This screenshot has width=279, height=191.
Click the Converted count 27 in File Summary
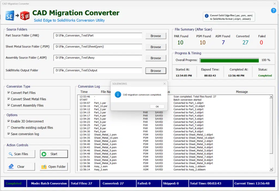coord(245,43)
